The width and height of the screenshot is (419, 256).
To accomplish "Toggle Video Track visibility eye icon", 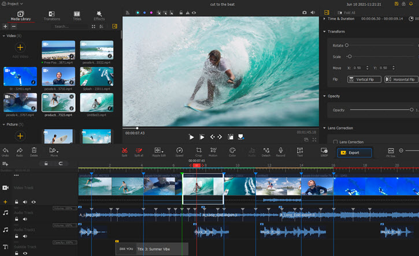I will coord(34,202).
